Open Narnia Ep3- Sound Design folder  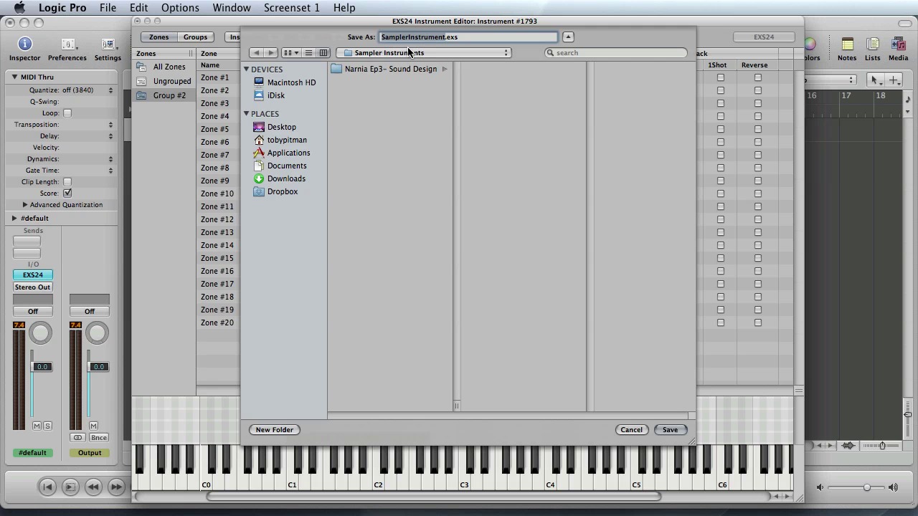tap(389, 69)
